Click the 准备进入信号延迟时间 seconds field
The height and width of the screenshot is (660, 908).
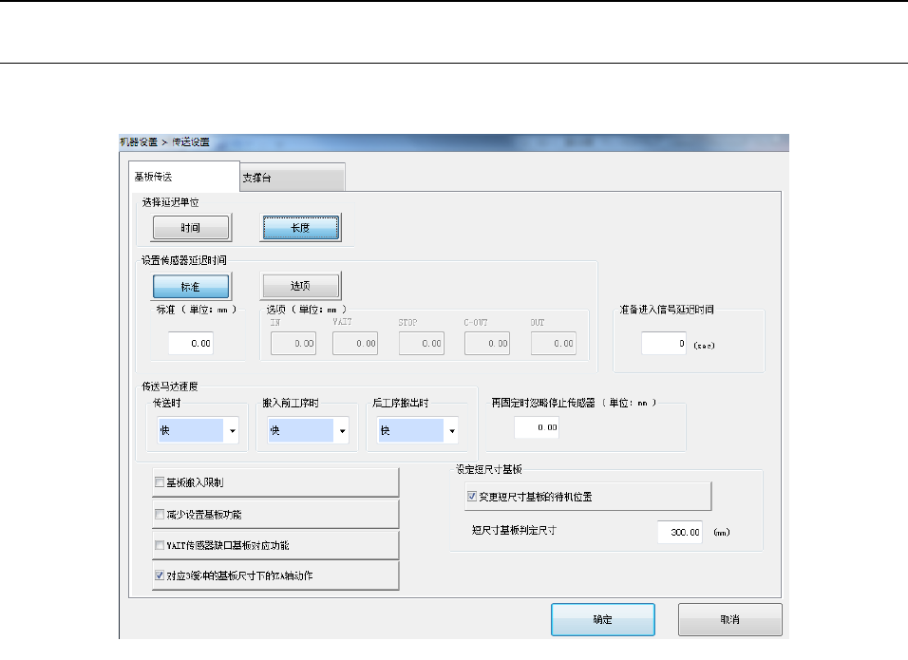[664, 344]
